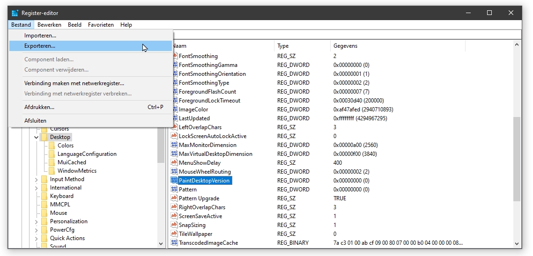
Task: Click the FontSmoothingGamma DWORD icon
Action: (x=174, y=65)
